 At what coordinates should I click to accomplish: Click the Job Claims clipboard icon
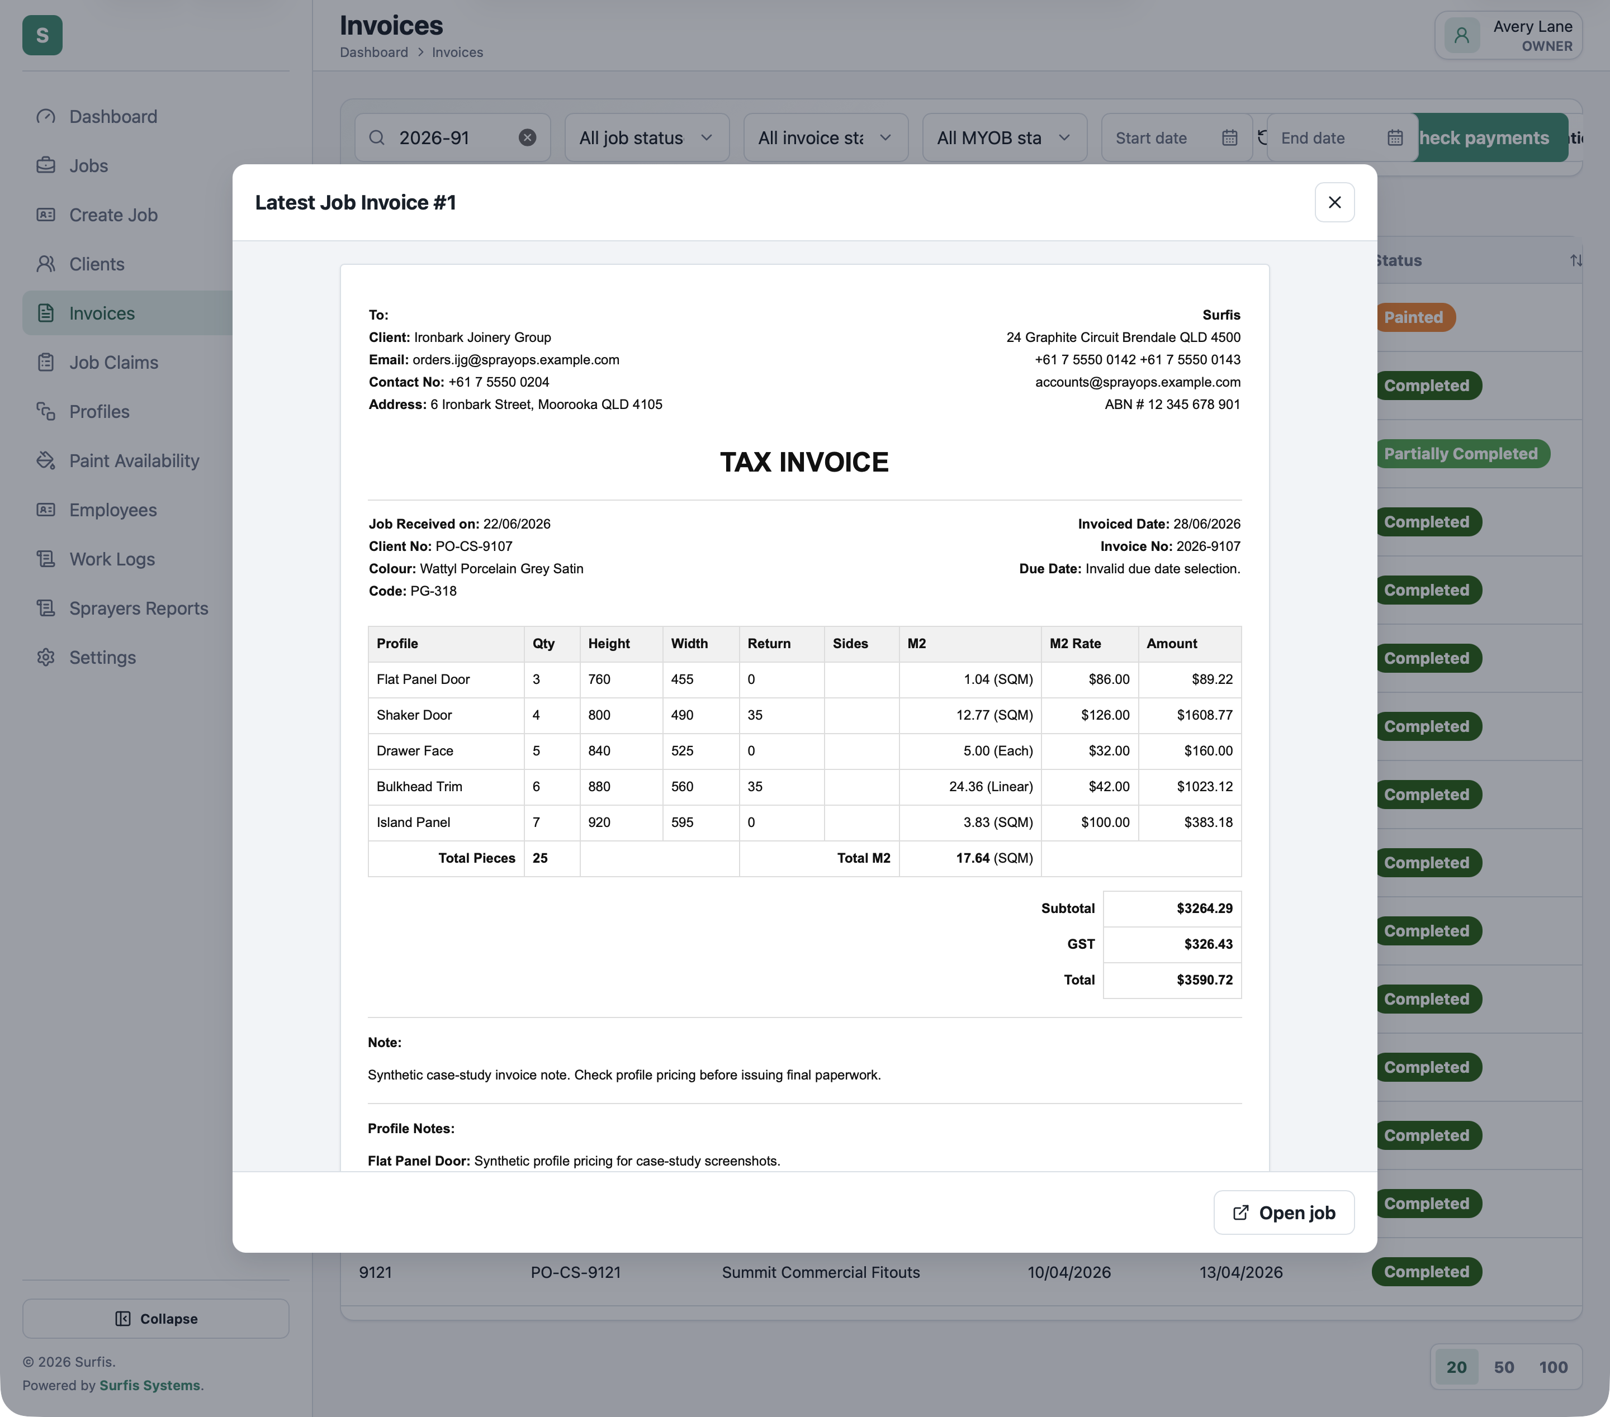pyautogui.click(x=46, y=362)
